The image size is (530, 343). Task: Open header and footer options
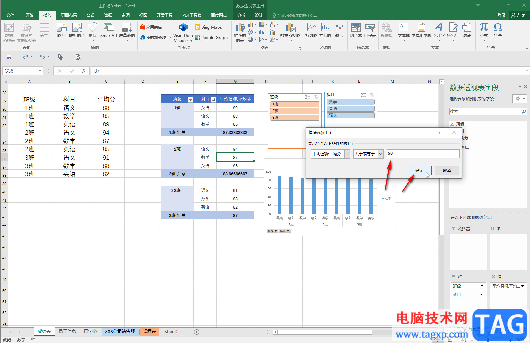pyautogui.click(x=421, y=30)
